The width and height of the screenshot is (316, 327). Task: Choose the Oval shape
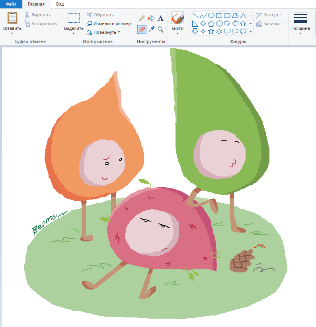[211, 16]
